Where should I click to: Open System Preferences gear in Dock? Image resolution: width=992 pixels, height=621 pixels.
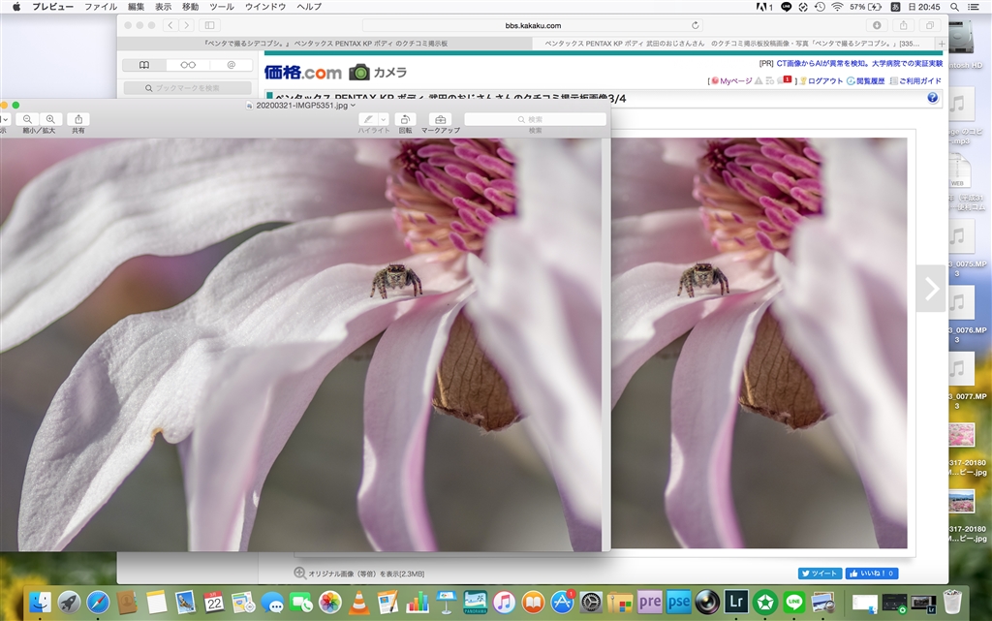(x=592, y=602)
